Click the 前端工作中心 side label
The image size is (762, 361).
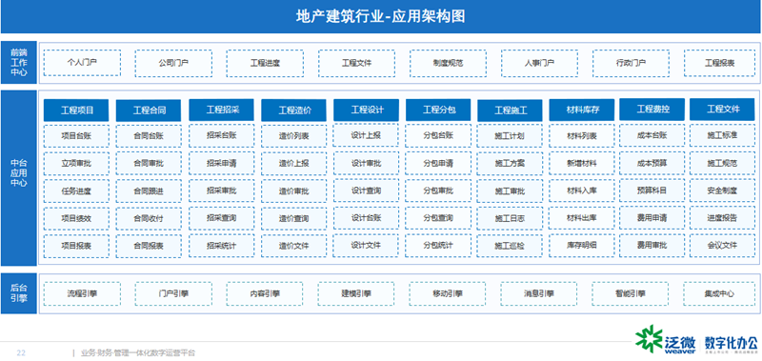tap(19, 63)
